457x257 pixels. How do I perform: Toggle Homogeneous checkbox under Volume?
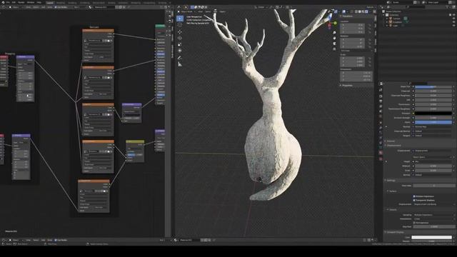(414, 223)
